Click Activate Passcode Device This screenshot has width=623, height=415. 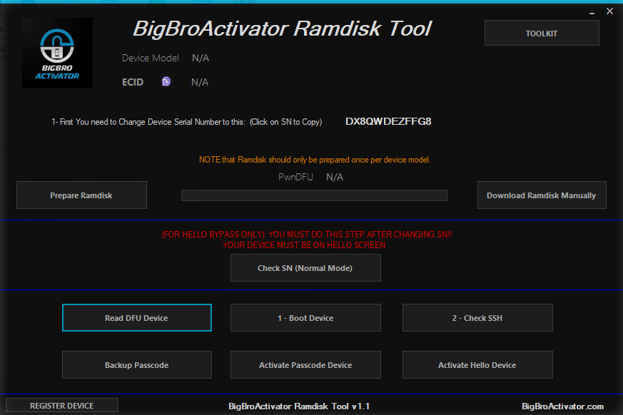[x=305, y=364]
